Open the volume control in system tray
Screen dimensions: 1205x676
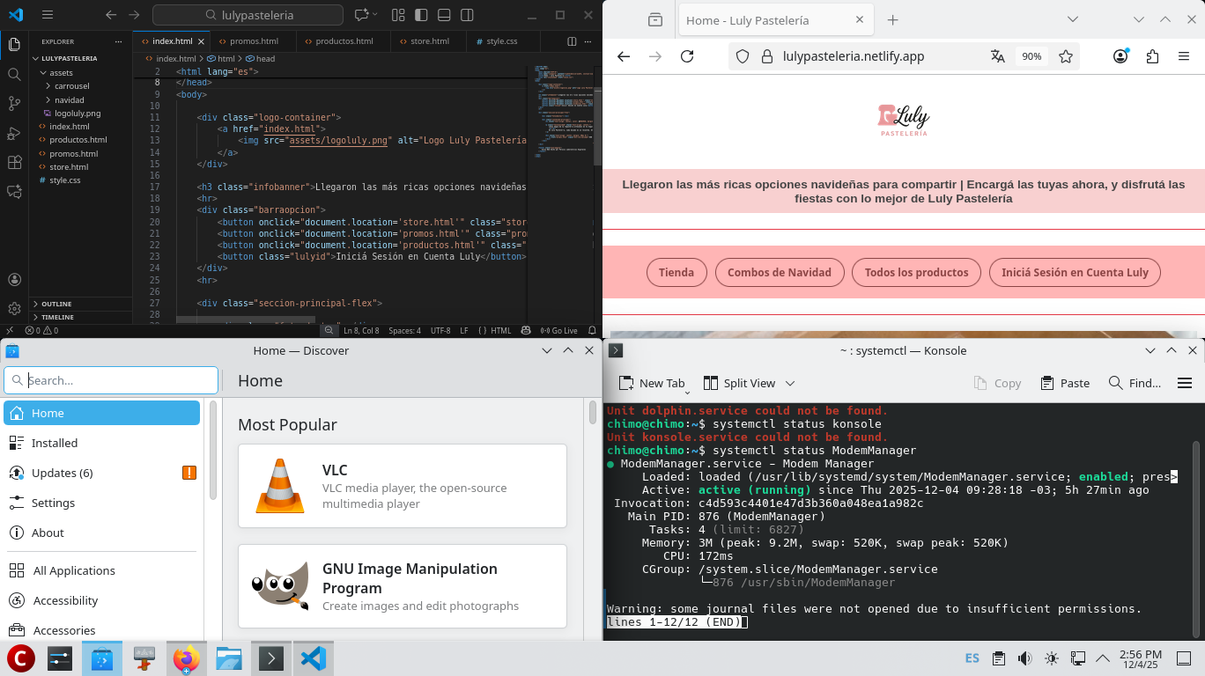[x=1024, y=658]
